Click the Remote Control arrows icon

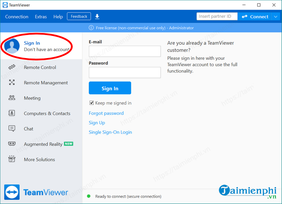tap(12, 67)
